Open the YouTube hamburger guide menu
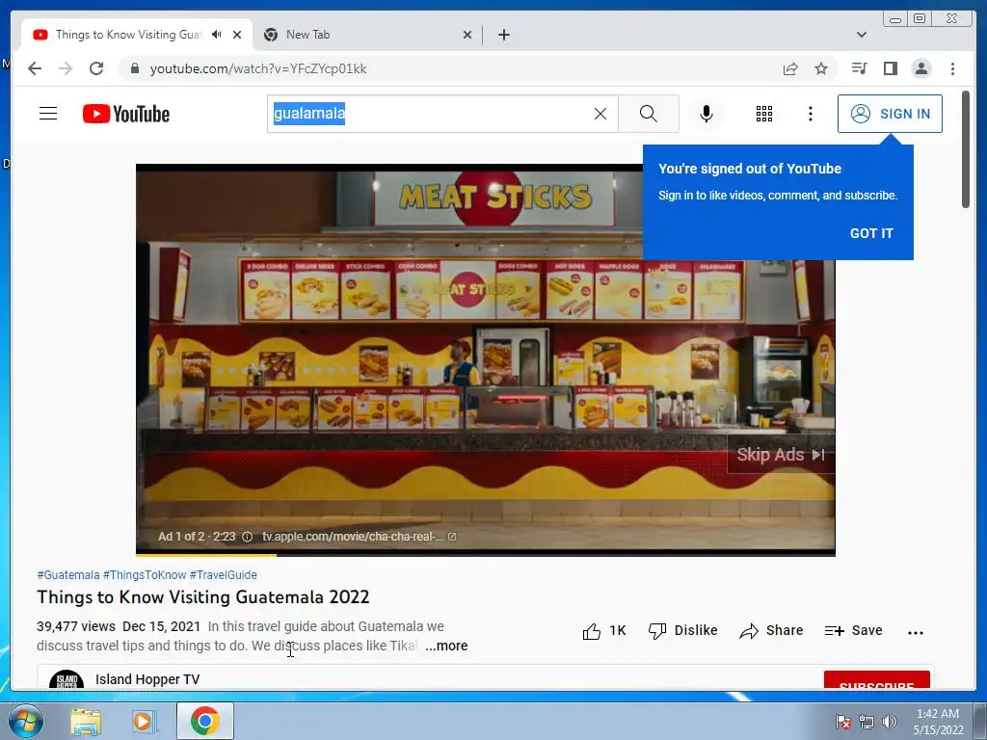The height and width of the screenshot is (740, 987). (x=48, y=114)
